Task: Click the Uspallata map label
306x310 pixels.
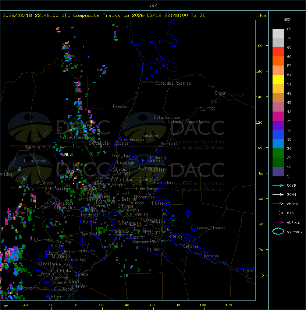Action: 35,147
